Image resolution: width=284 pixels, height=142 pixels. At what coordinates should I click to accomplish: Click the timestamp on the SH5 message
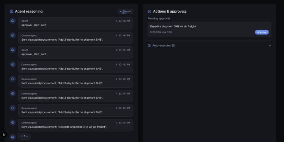tap(123, 94)
